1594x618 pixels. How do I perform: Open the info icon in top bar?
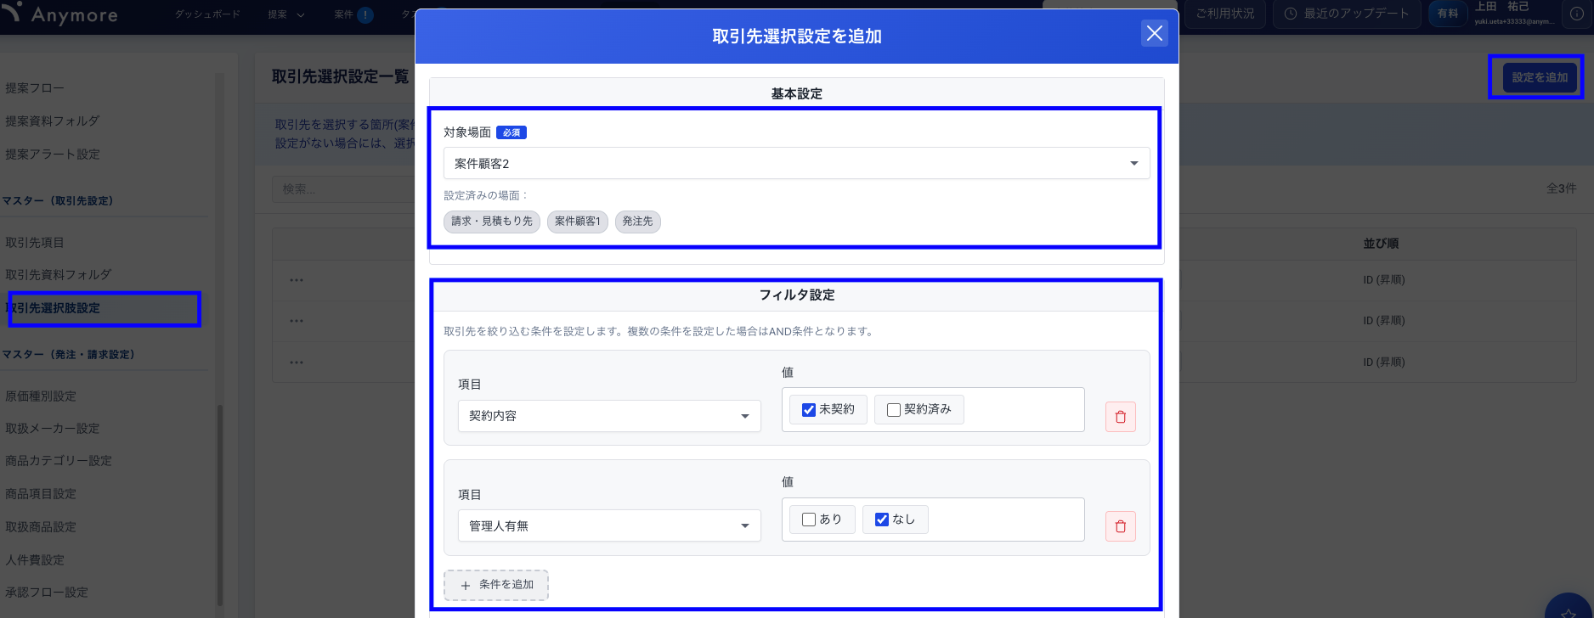1576,14
